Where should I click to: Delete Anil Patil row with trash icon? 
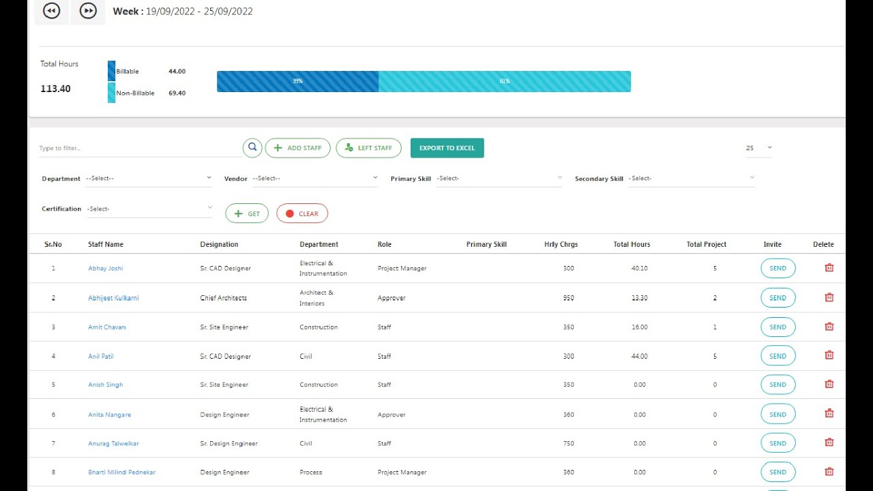click(x=829, y=355)
